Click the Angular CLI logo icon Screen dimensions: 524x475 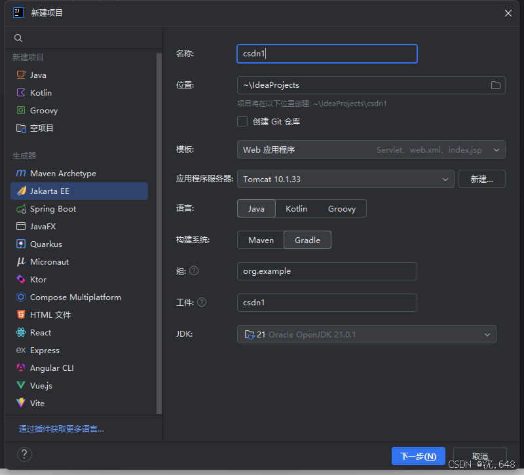pyautogui.click(x=21, y=368)
